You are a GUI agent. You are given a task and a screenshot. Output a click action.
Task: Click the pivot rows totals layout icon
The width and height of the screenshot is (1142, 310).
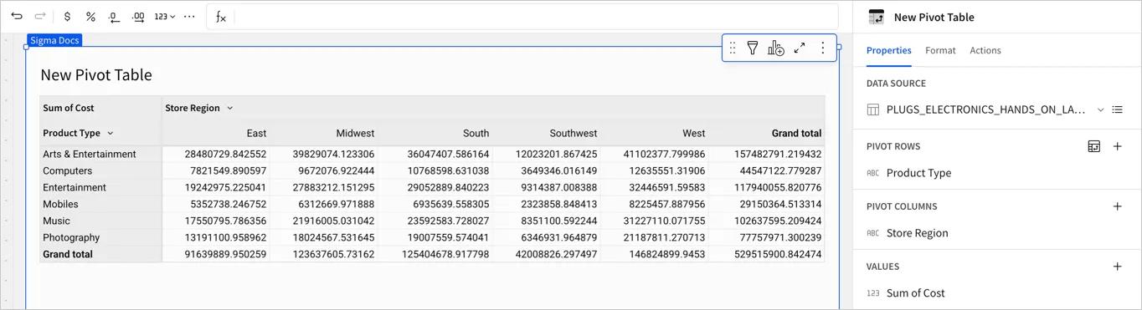1094,146
